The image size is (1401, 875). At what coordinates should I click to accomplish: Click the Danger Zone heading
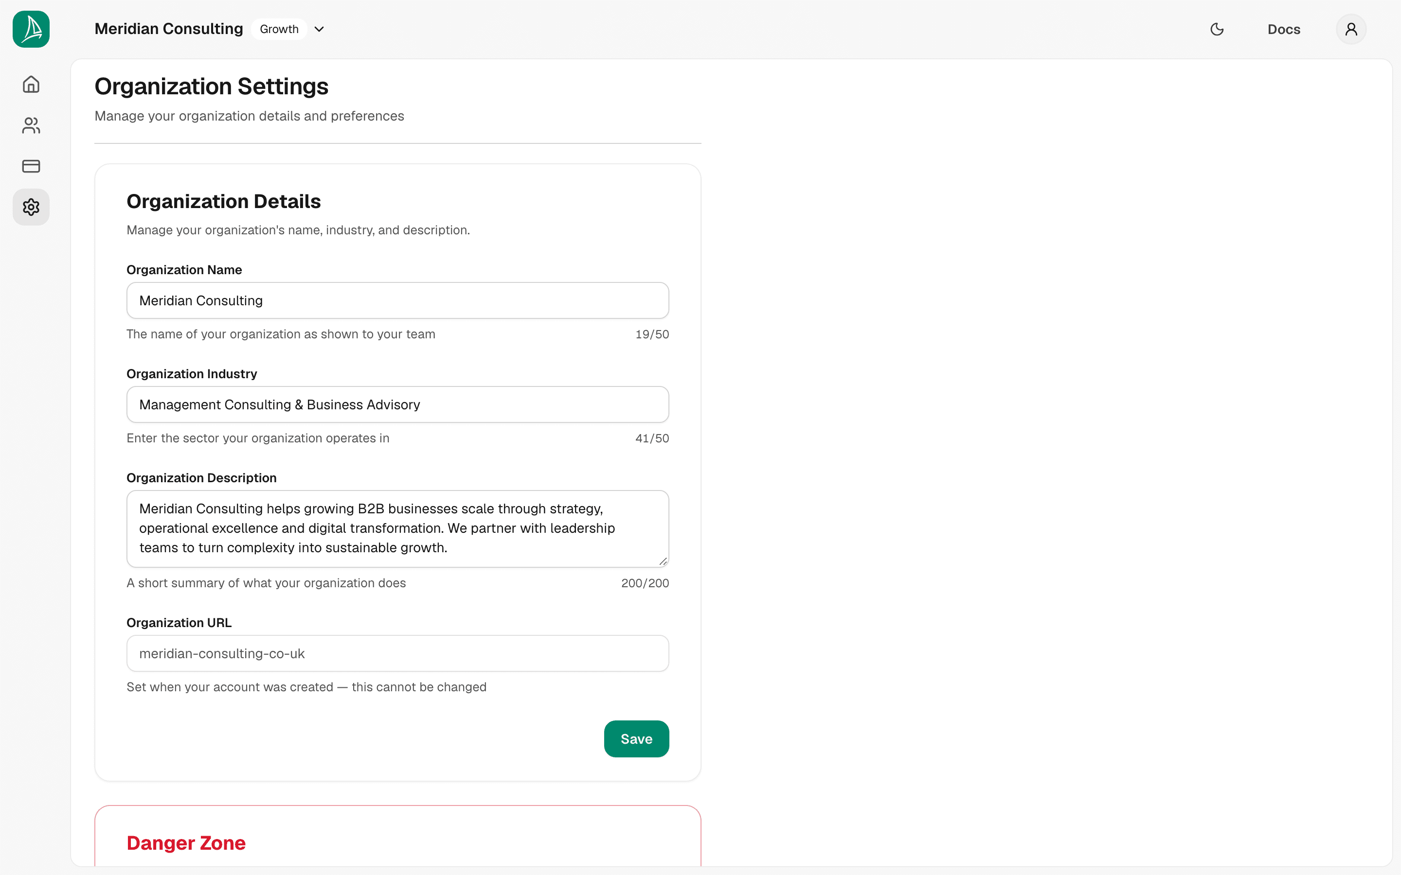[x=186, y=843]
